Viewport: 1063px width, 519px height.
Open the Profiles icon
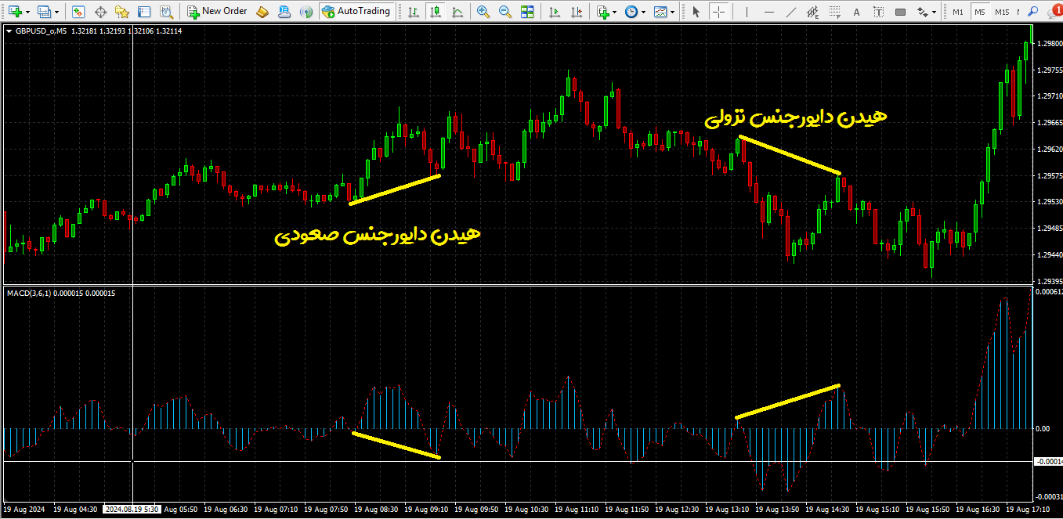pos(44,12)
